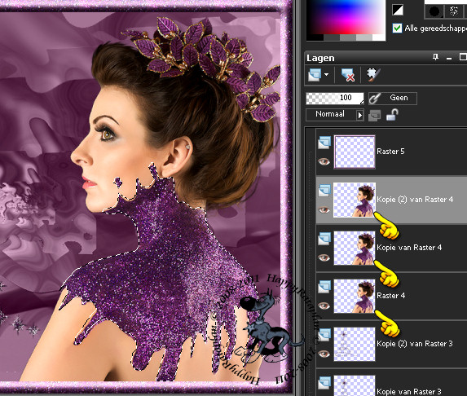
Task: Pick the black swatch below the color picker
Action: [x=315, y=37]
